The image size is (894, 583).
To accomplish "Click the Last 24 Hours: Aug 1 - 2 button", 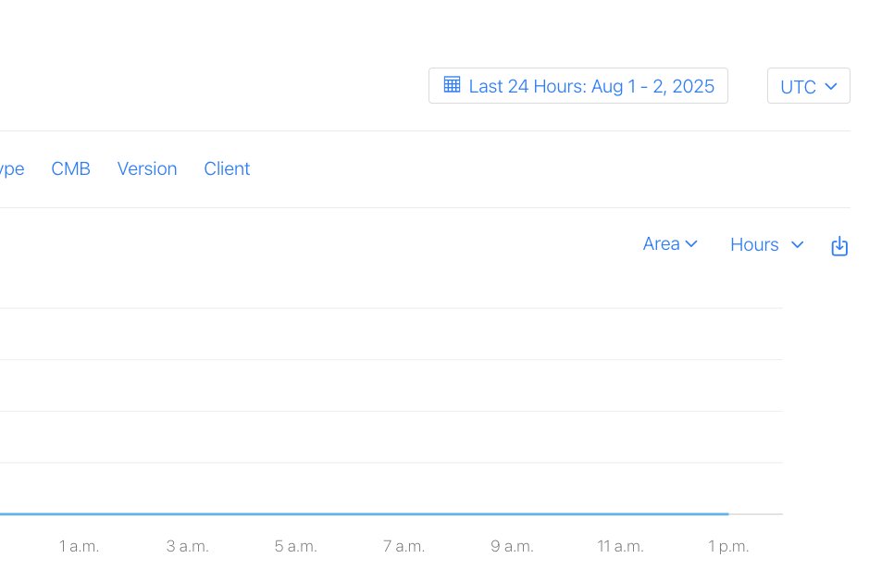I will click(x=577, y=85).
